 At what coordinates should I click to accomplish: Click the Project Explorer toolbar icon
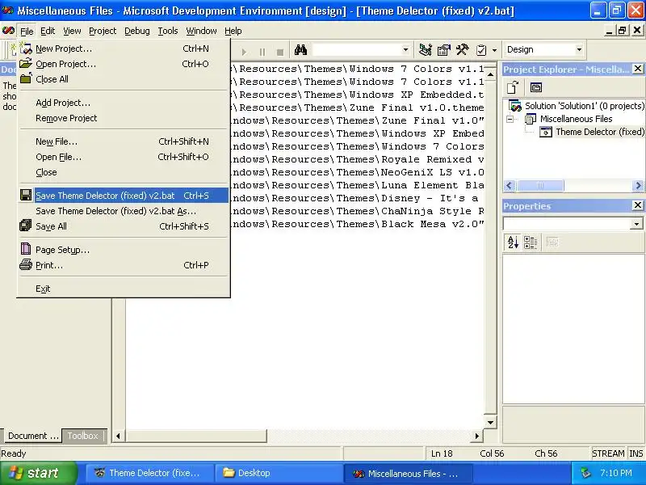tap(426, 50)
